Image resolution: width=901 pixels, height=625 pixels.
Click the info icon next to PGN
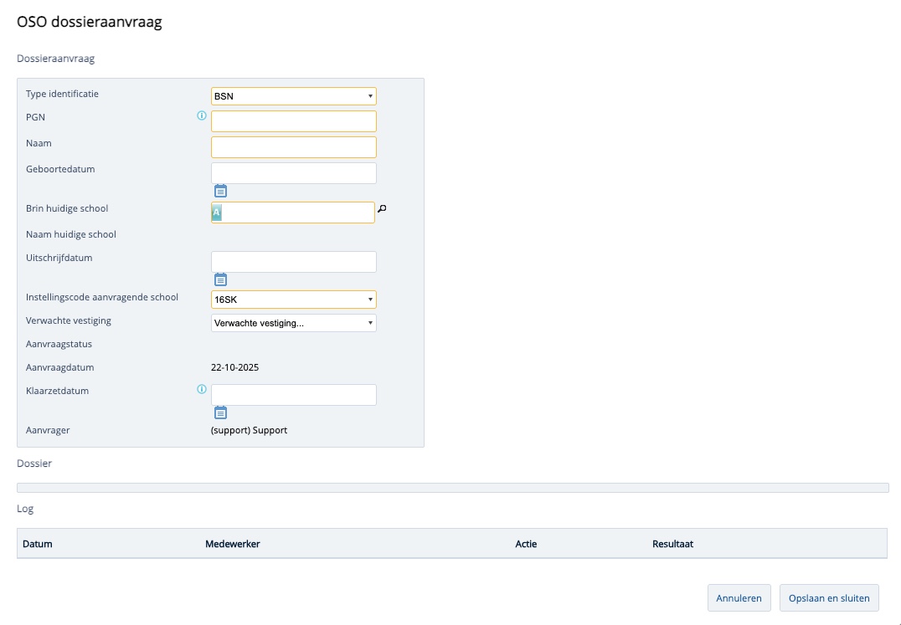pos(201,115)
